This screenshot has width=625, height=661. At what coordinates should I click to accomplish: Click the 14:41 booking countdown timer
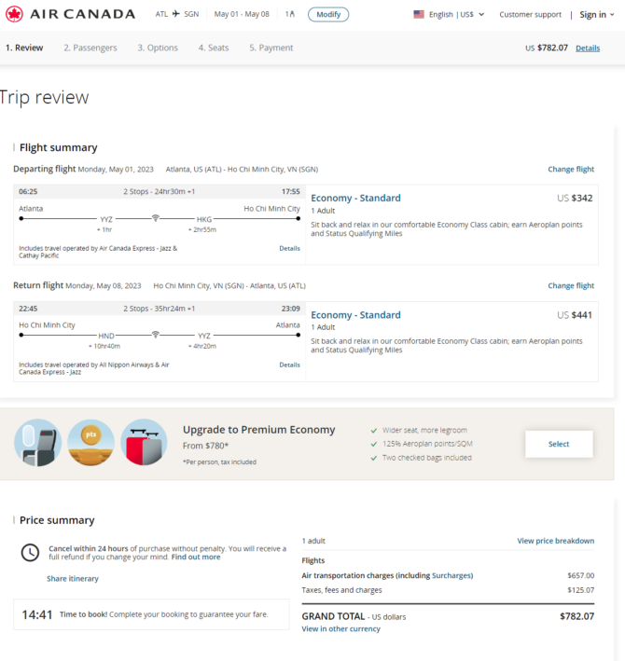pyautogui.click(x=37, y=614)
